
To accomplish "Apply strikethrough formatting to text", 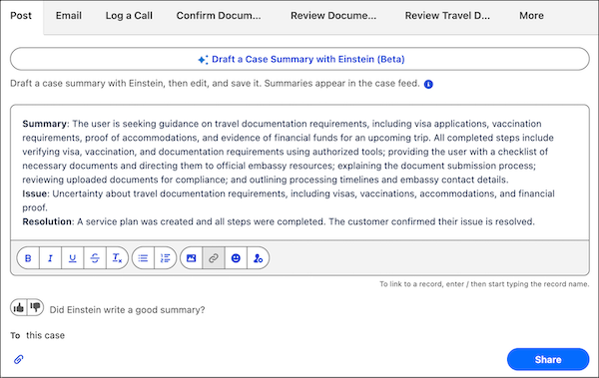I will click(95, 258).
